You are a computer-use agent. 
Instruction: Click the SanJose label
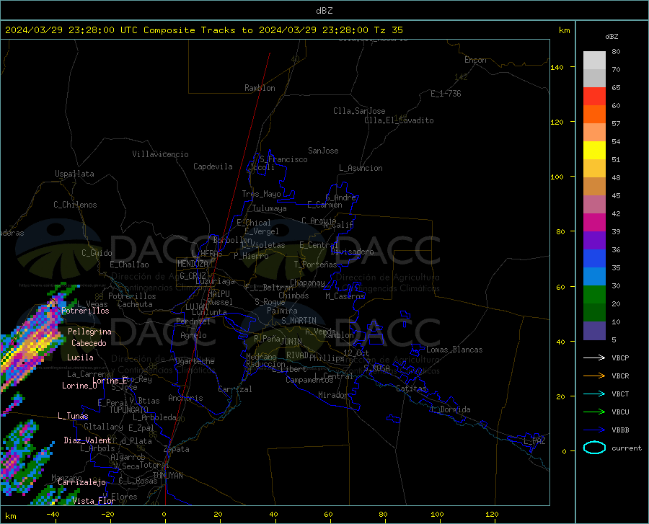[323, 151]
